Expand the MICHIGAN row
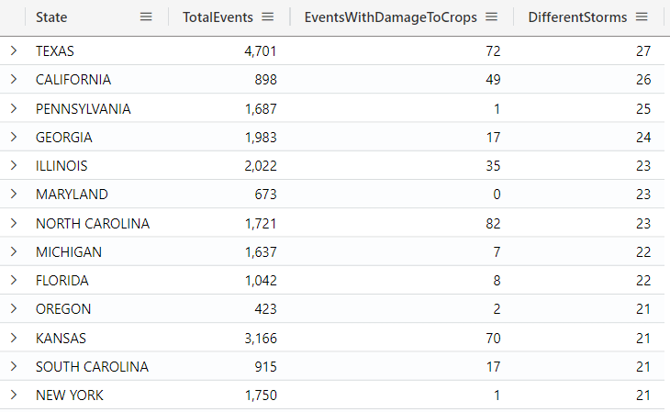 pyautogui.click(x=14, y=252)
